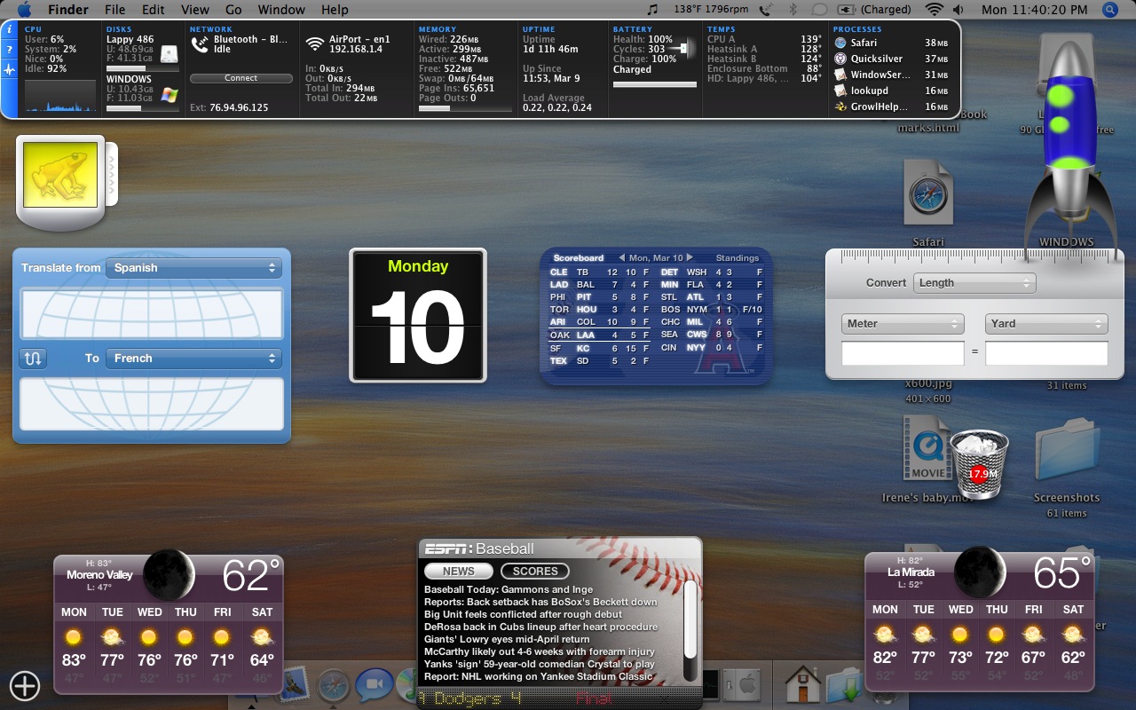Open Spotlight search in the menu bar
Screen dimensions: 1136x710
tap(1109, 10)
